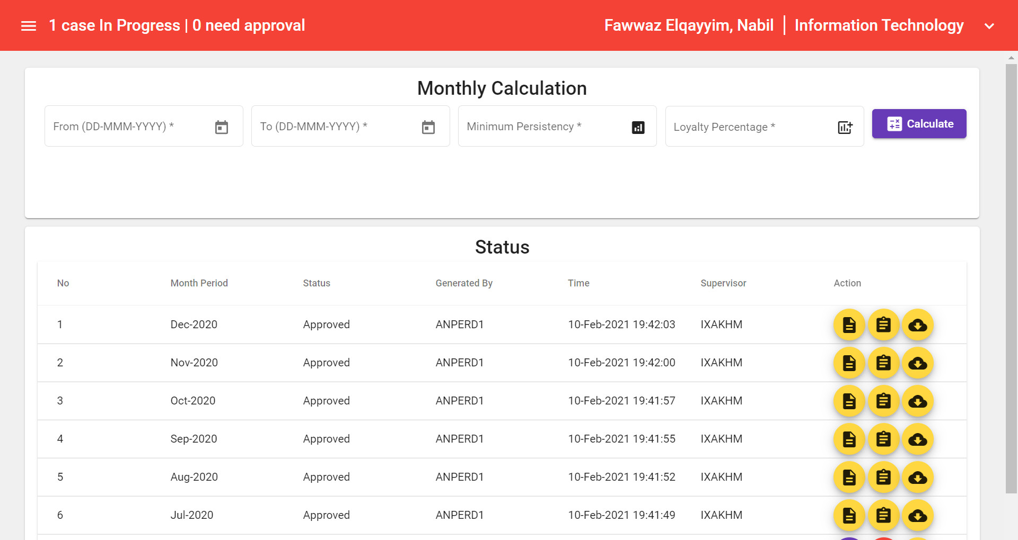The width and height of the screenshot is (1018, 540).
Task: Open the From date picker calendar icon
Action: pos(222,127)
